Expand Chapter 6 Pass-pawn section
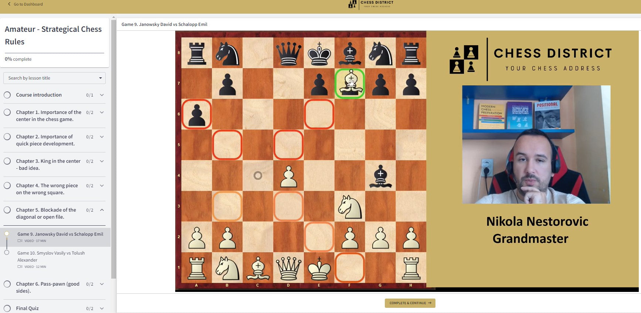641x313 pixels. (102, 284)
